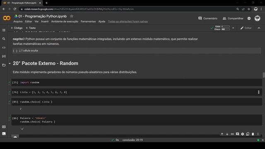The width and height of the screenshot is (265, 149).
Task: Collapse the header with the chevron up
Action: pos(259,28)
